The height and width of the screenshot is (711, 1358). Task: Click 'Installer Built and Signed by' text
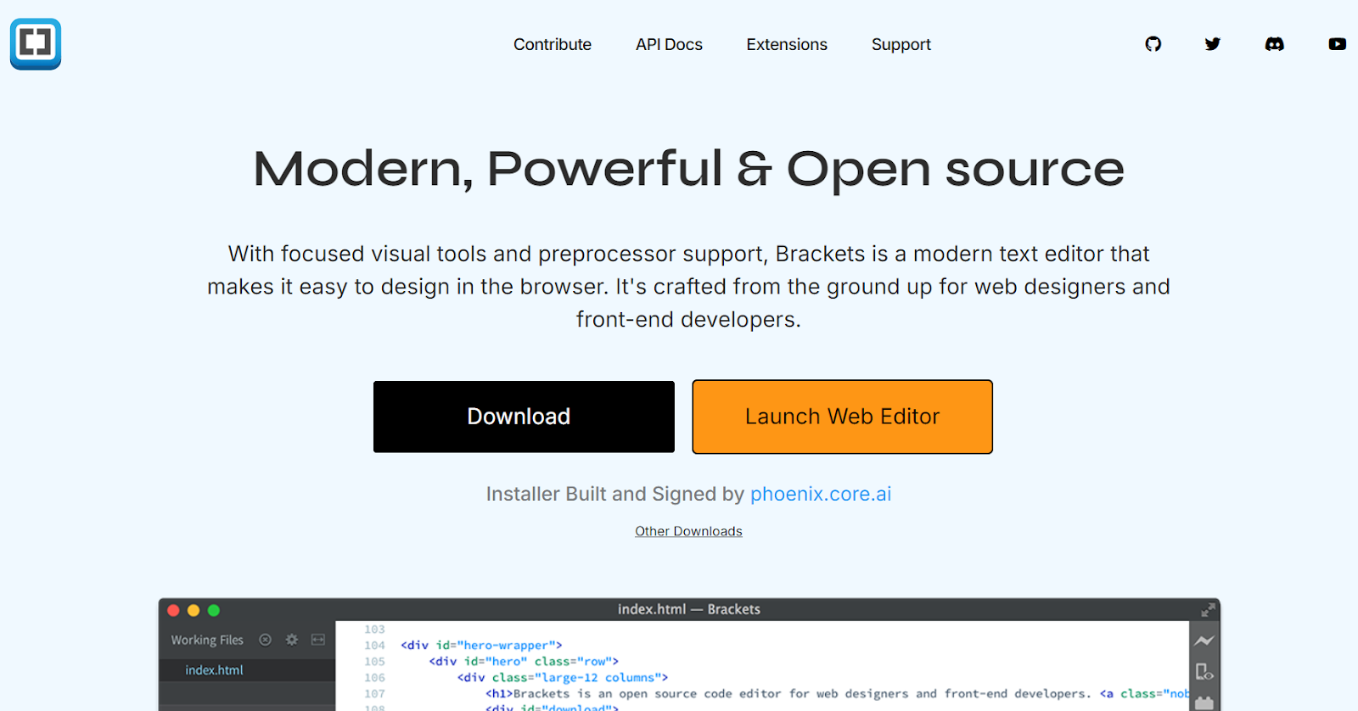pos(615,494)
